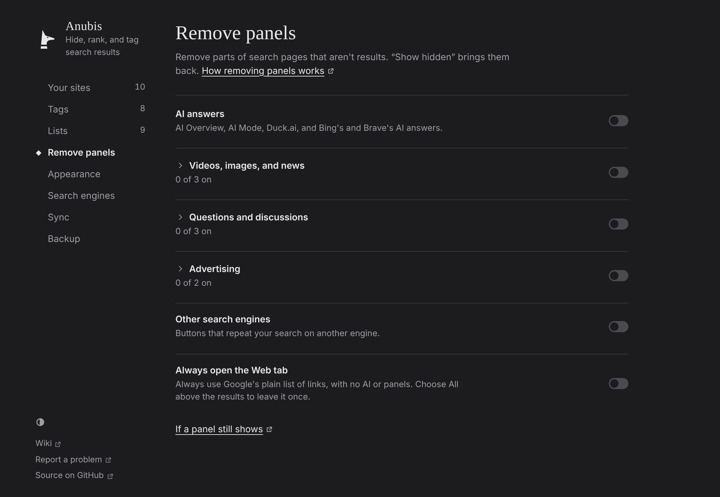Click external-link icon beside Wiki
The width and height of the screenshot is (720, 497).
tap(58, 444)
